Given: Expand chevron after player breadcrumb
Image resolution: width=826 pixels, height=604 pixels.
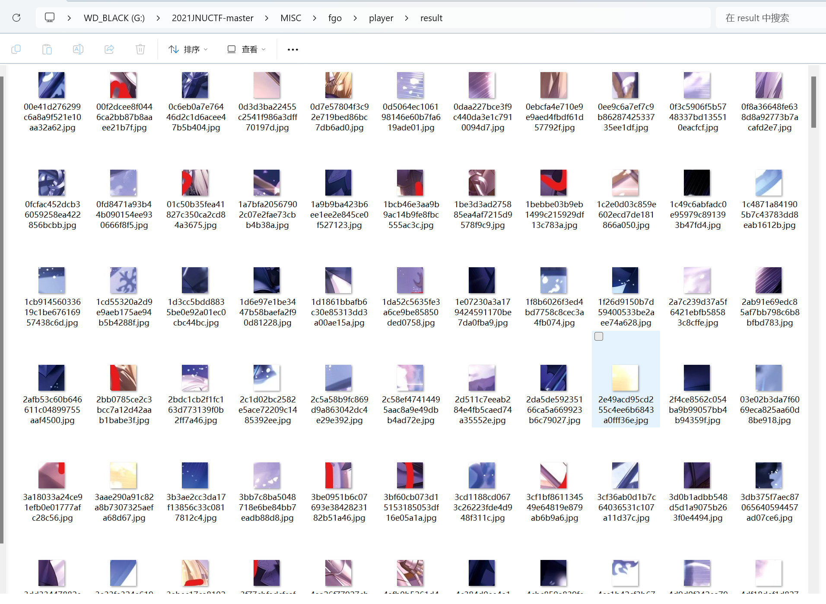Looking at the screenshot, I should tap(407, 18).
